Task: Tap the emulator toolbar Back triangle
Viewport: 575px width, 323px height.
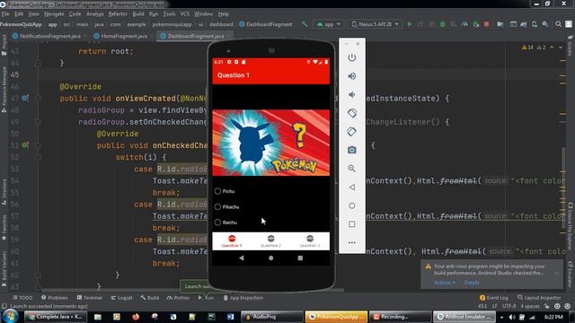Action: [x=351, y=188]
